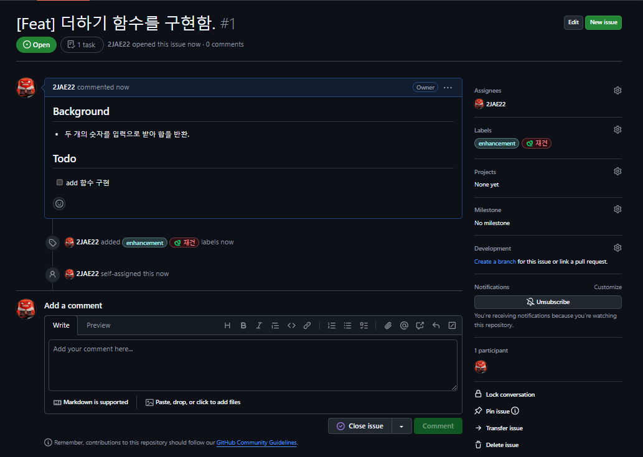The image size is (643, 457).
Task: Click the person icon for self-assigned event
Action: click(52, 274)
